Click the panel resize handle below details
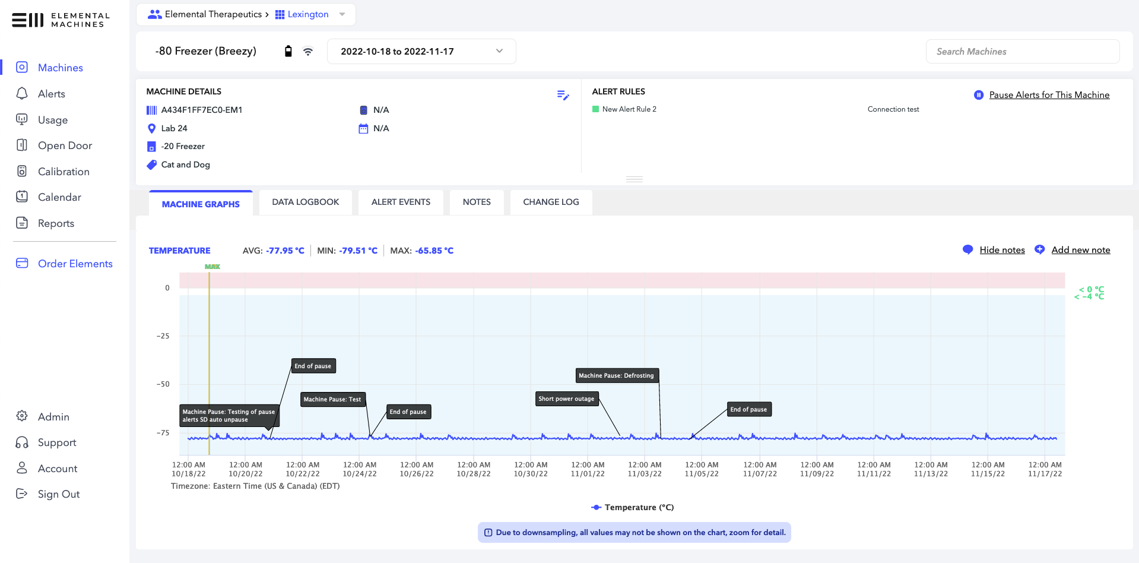Image resolution: width=1139 pixels, height=563 pixels. click(634, 179)
